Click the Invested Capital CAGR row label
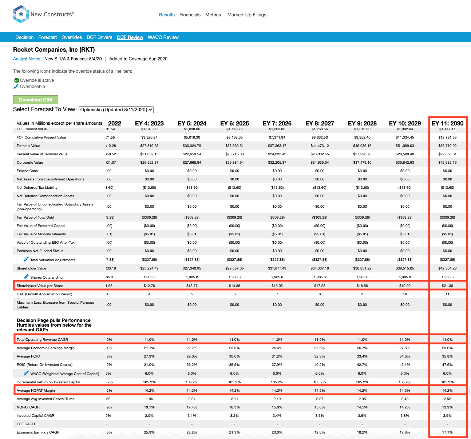 (36, 416)
